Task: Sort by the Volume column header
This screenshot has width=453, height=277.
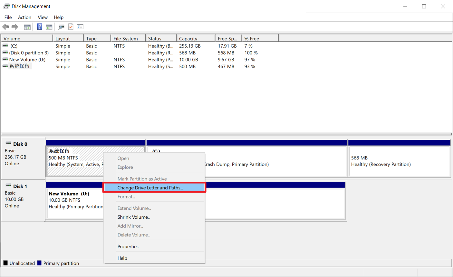Action: tap(27, 38)
